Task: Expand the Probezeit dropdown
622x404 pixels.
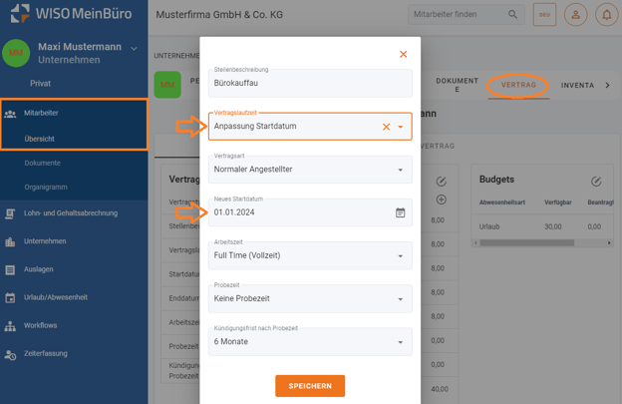Action: (x=401, y=298)
